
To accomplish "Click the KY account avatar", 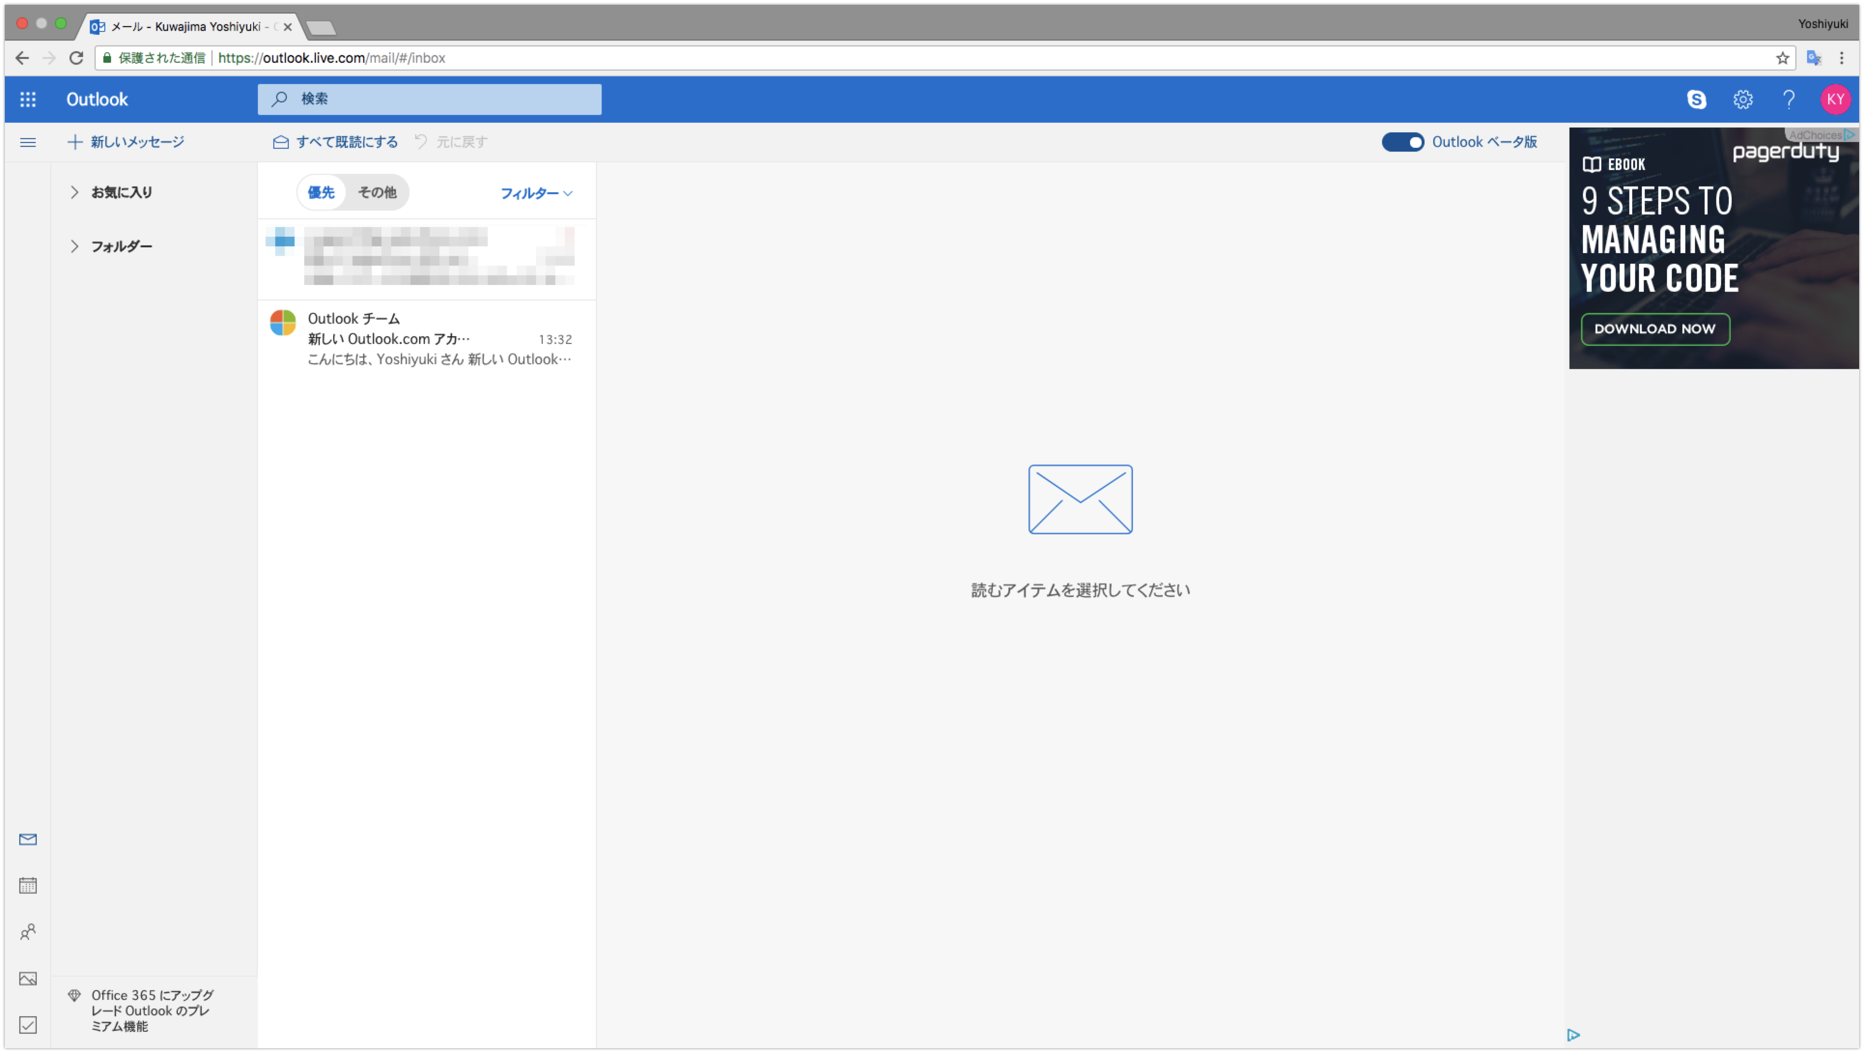I will tap(1836, 99).
